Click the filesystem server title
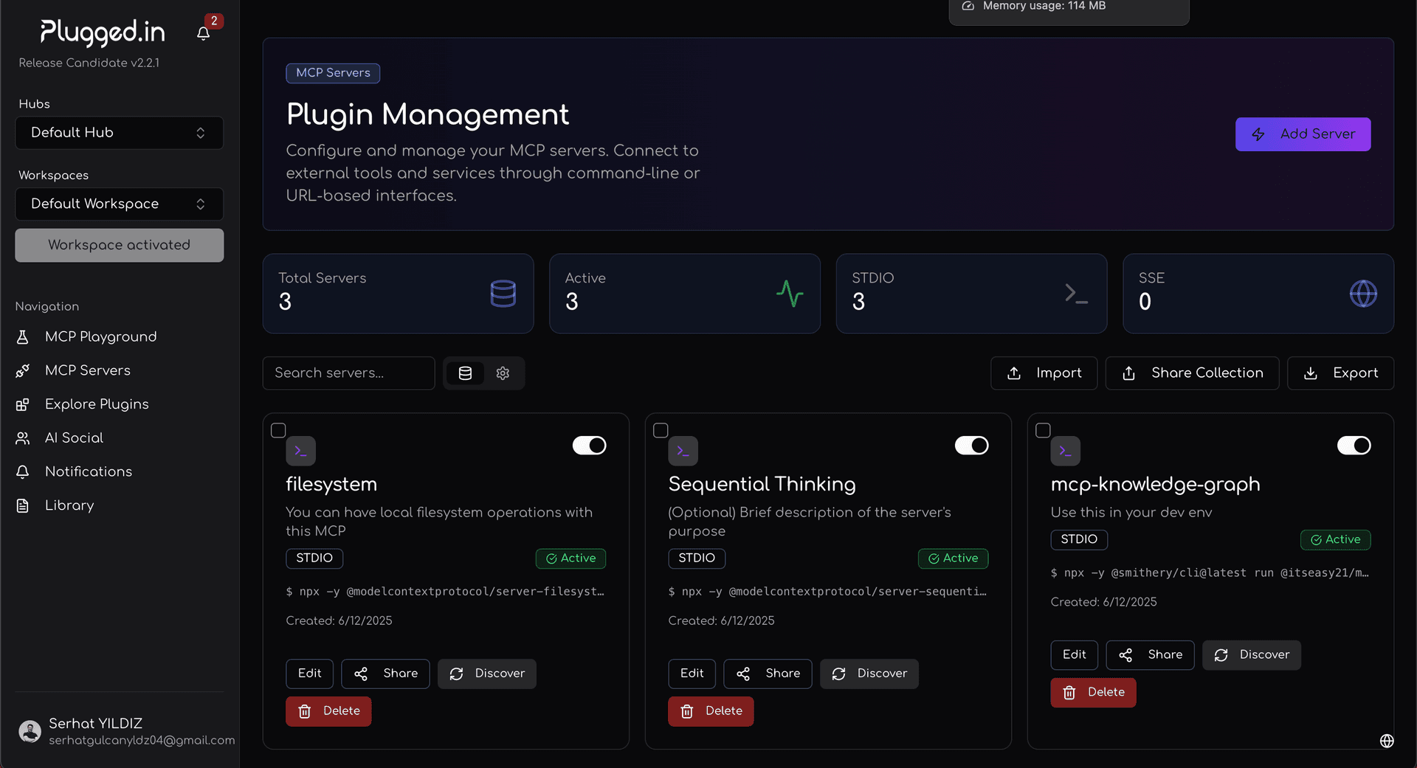1417x768 pixels. pyautogui.click(x=331, y=485)
